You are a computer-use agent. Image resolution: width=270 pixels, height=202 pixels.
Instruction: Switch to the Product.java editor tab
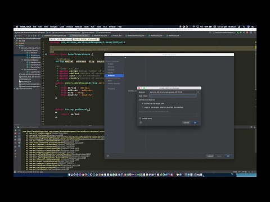(117, 35)
